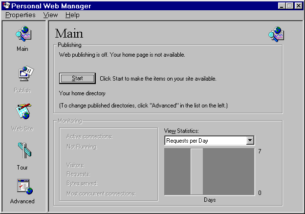Click the "To change published directories" note
Screen dimensions: 305x214
(143, 106)
